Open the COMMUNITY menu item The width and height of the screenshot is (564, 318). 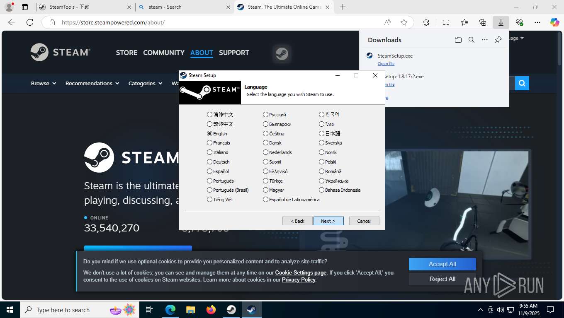pos(164,53)
